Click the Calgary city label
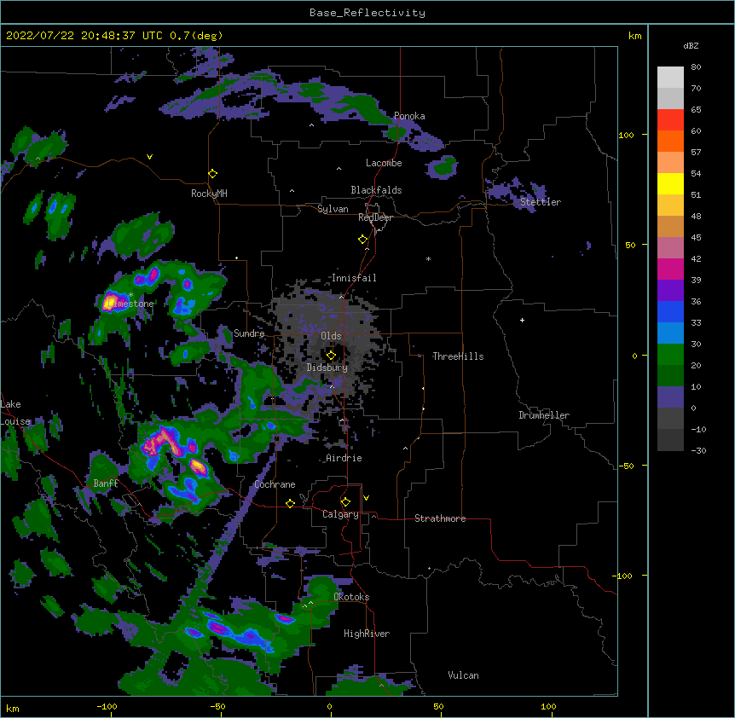 click(x=340, y=514)
